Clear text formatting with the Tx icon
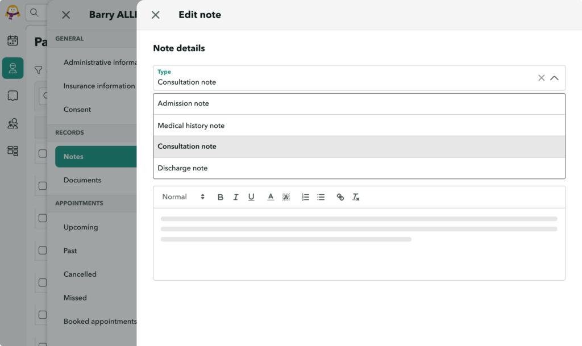 (356, 197)
